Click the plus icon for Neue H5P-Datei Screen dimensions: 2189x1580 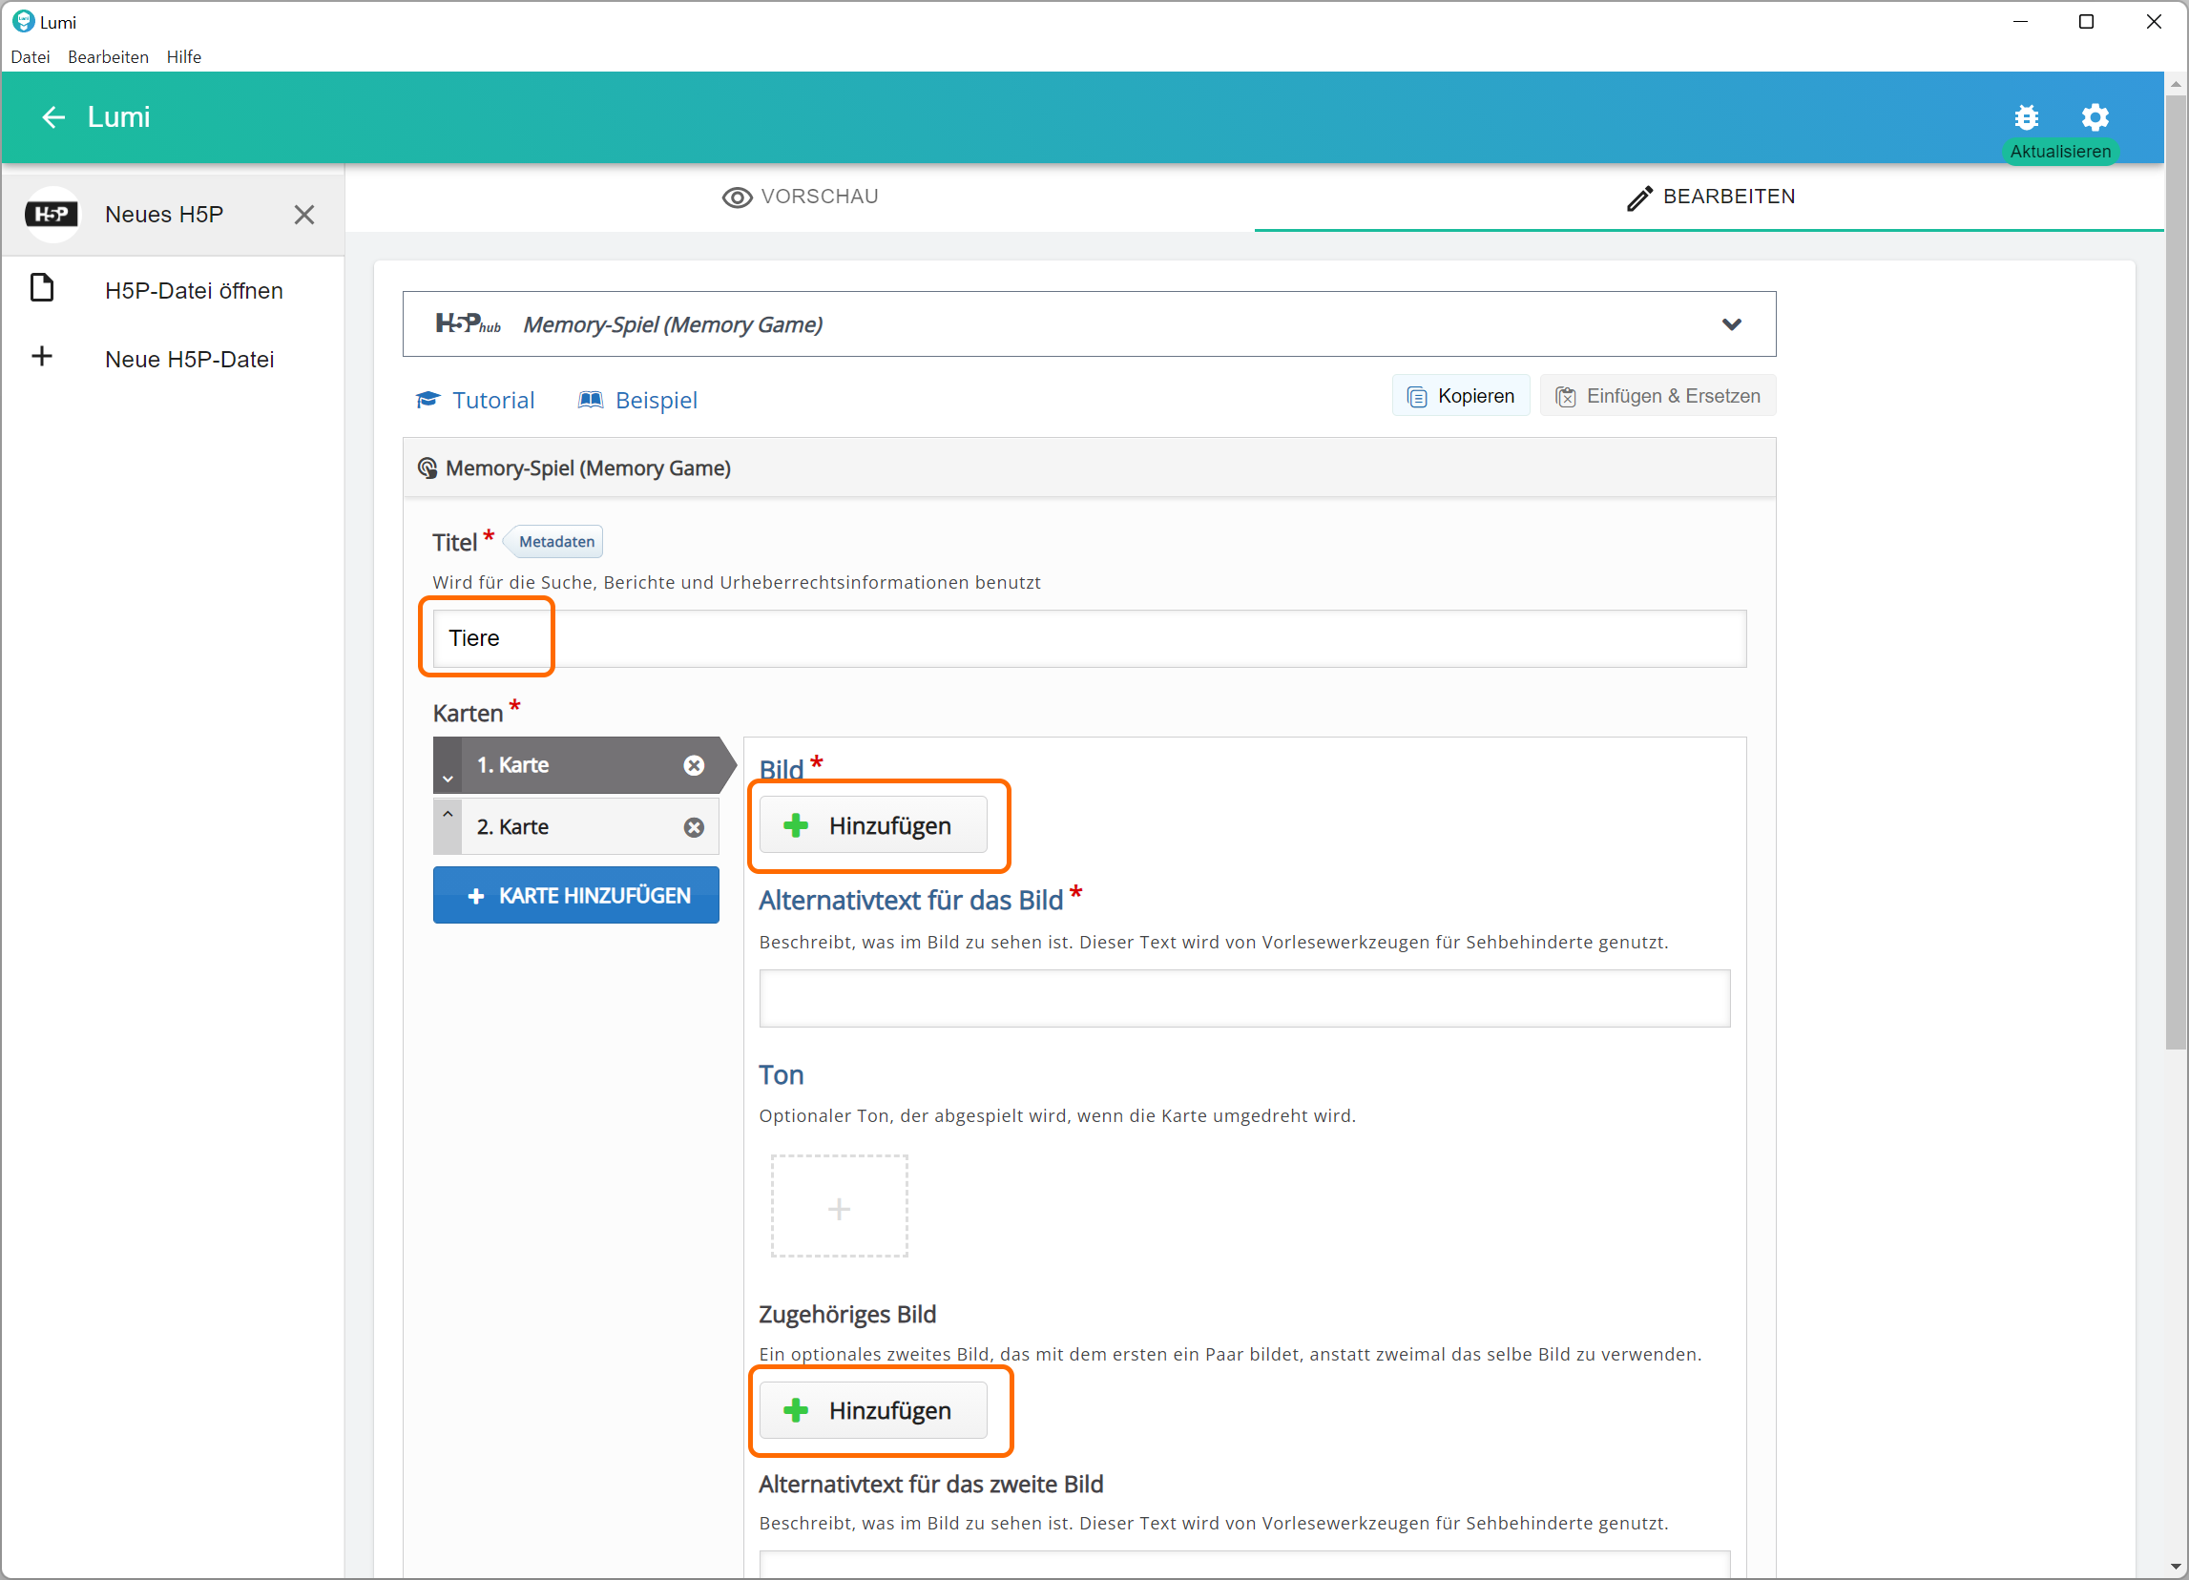pyautogui.click(x=43, y=357)
